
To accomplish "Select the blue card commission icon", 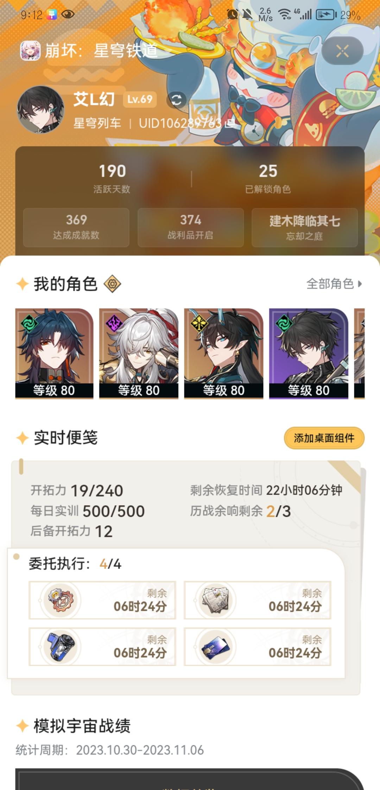I will [x=216, y=647].
